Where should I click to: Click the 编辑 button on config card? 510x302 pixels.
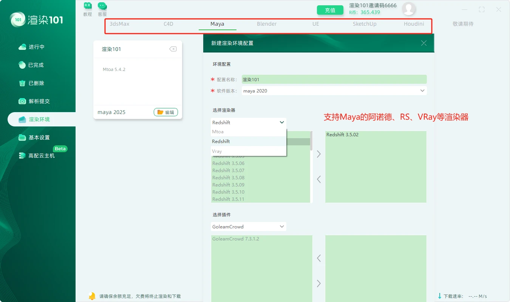pyautogui.click(x=166, y=112)
